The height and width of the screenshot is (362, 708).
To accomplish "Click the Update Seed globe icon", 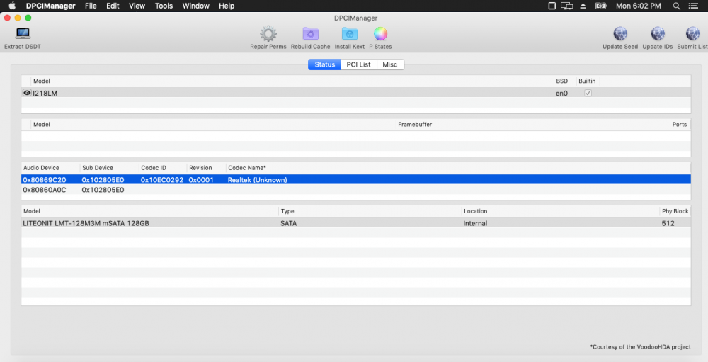I will 620,34.
